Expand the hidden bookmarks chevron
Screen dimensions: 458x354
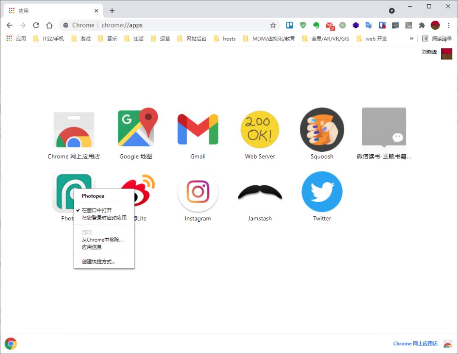[x=411, y=39]
